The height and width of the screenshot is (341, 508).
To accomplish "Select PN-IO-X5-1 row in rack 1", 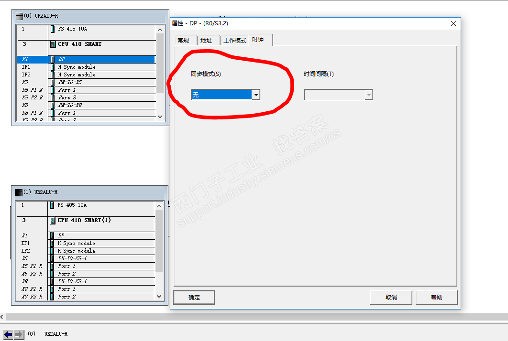I will tap(86, 258).
